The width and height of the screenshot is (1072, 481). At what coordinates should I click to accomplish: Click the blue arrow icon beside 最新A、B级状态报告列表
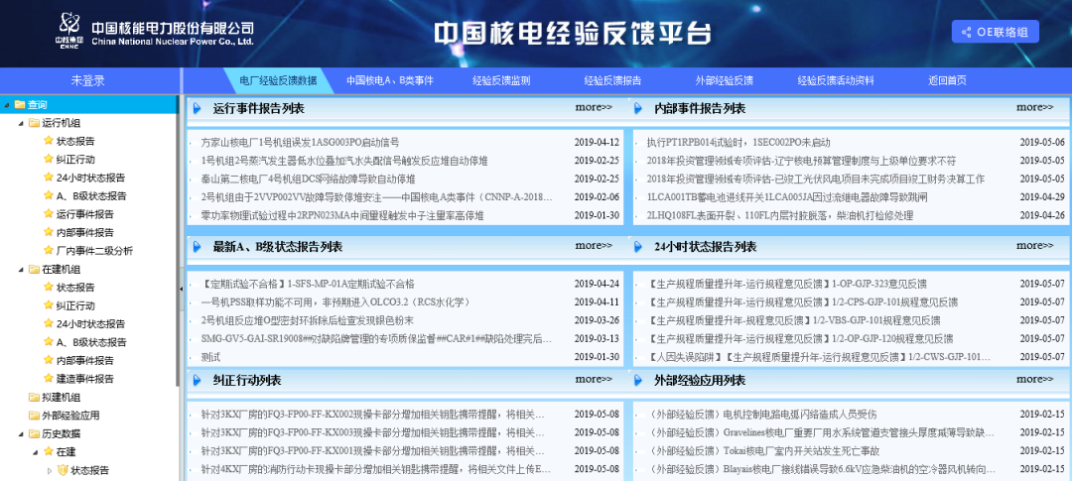pyautogui.click(x=197, y=247)
